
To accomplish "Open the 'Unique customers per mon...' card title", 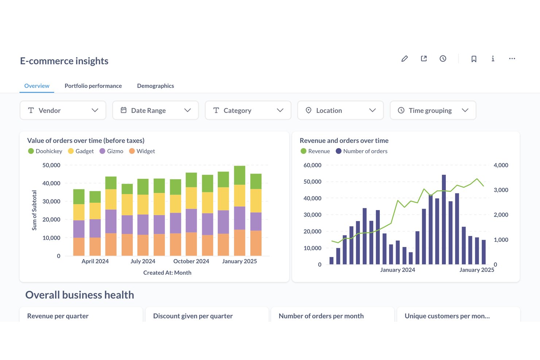I will (447, 316).
